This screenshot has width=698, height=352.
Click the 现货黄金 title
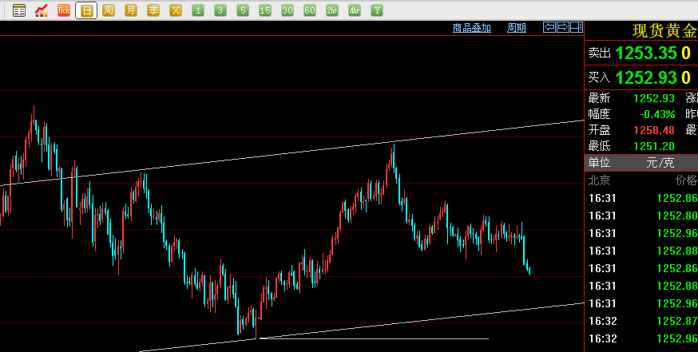[x=664, y=30]
